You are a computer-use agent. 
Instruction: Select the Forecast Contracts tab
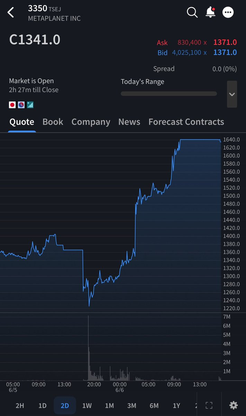click(x=186, y=122)
